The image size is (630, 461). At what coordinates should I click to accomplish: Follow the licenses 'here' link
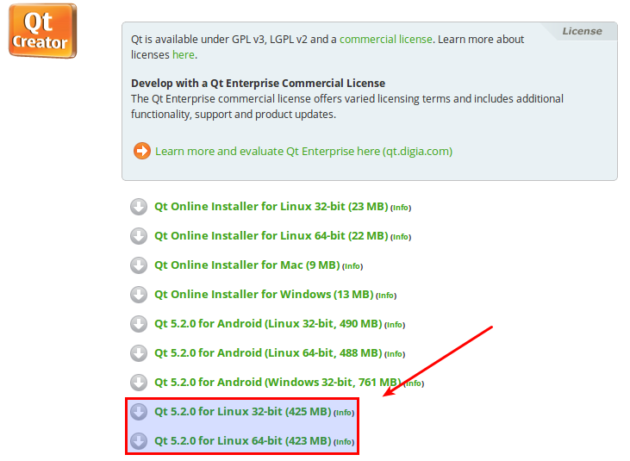[184, 55]
